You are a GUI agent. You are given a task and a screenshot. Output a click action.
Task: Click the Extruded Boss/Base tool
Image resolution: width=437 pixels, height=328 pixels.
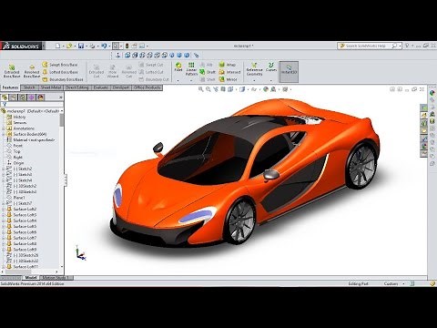tap(12, 71)
